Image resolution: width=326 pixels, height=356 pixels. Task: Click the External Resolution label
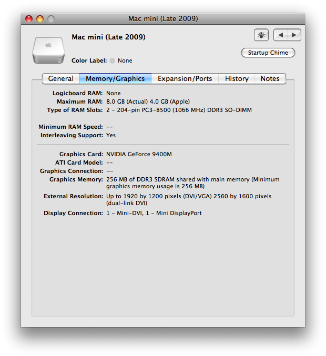(73, 196)
